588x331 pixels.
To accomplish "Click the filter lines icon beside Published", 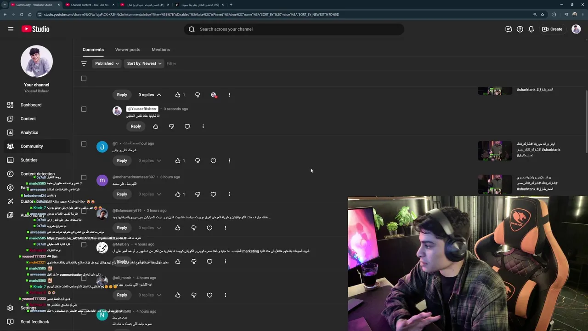I will [x=84, y=63].
